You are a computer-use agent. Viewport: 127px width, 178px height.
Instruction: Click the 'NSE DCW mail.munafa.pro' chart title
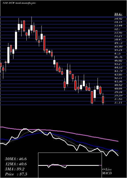coord(19,3)
